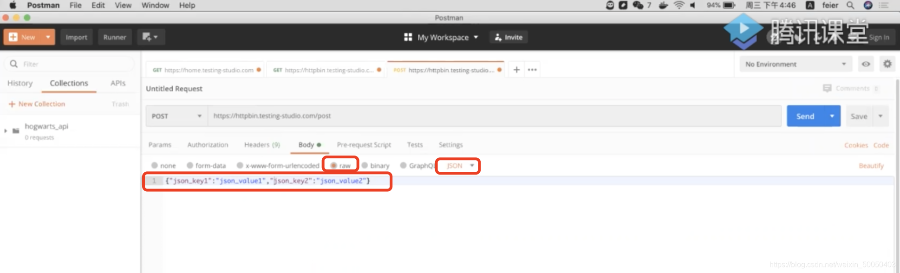
Task: Open the Save options dropdown arrow
Action: [880, 116]
